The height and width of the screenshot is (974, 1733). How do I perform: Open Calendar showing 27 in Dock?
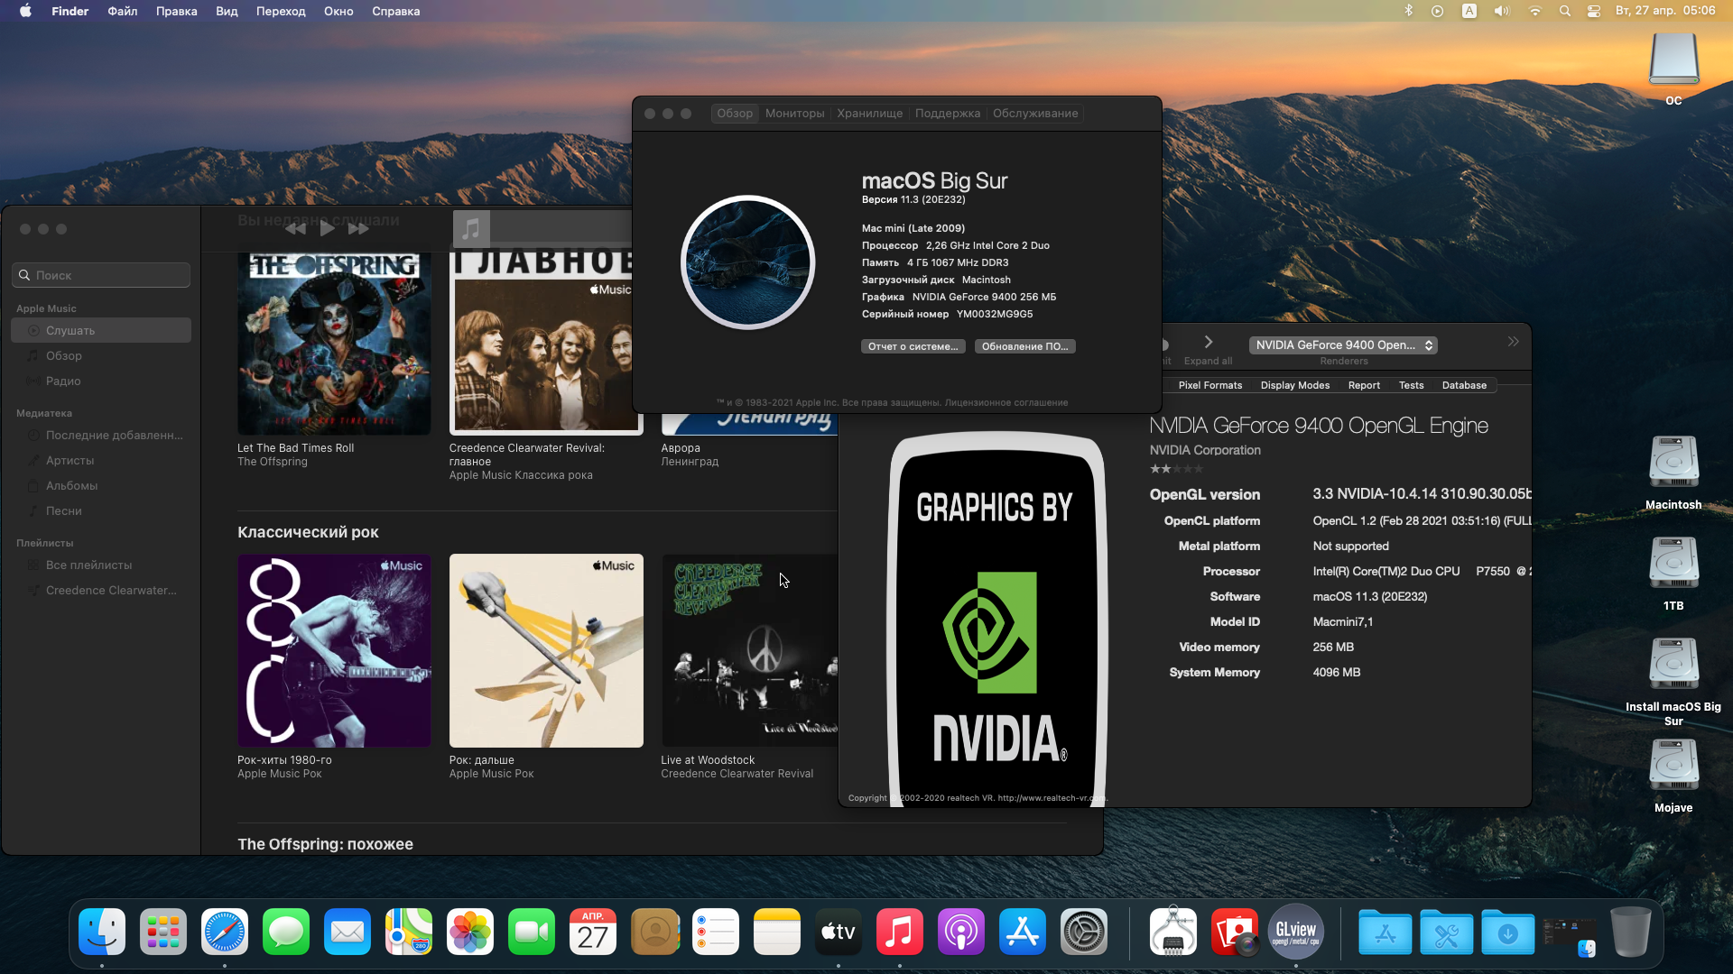[x=593, y=932]
